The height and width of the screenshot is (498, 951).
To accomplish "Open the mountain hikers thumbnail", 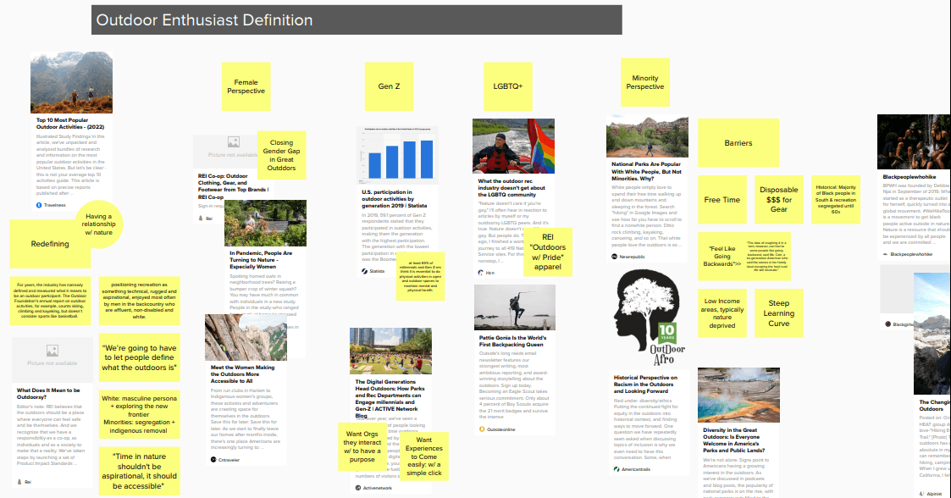I will point(72,82).
